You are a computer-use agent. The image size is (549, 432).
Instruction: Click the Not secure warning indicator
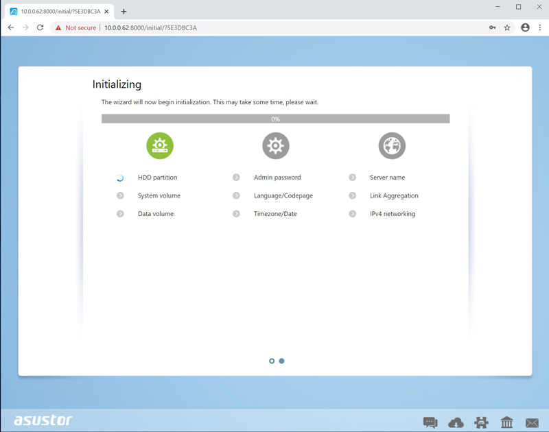click(x=75, y=27)
